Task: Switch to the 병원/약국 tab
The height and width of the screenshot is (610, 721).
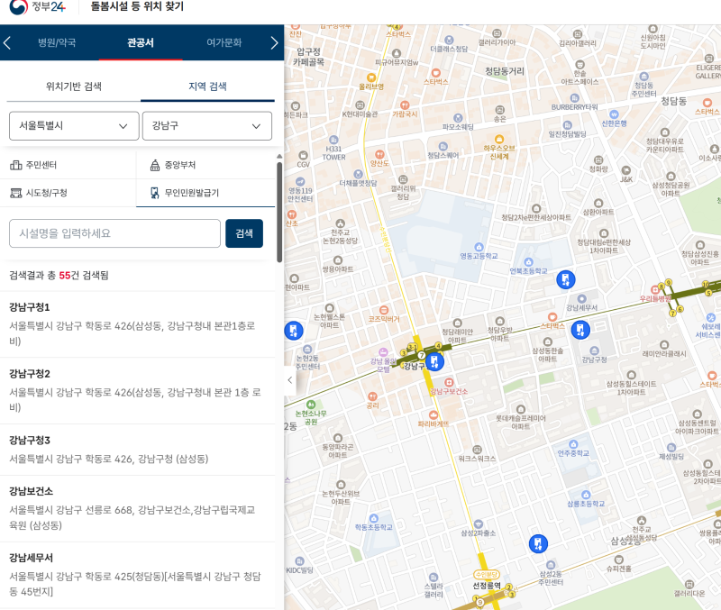Action: (57, 42)
